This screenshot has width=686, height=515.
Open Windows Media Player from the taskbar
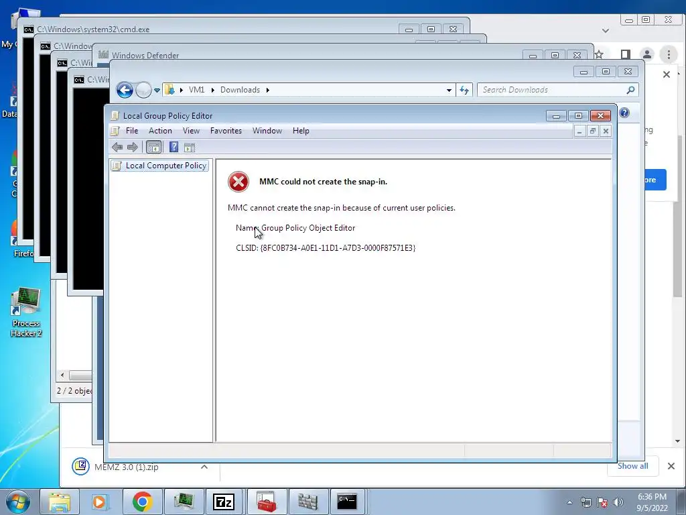[100, 502]
